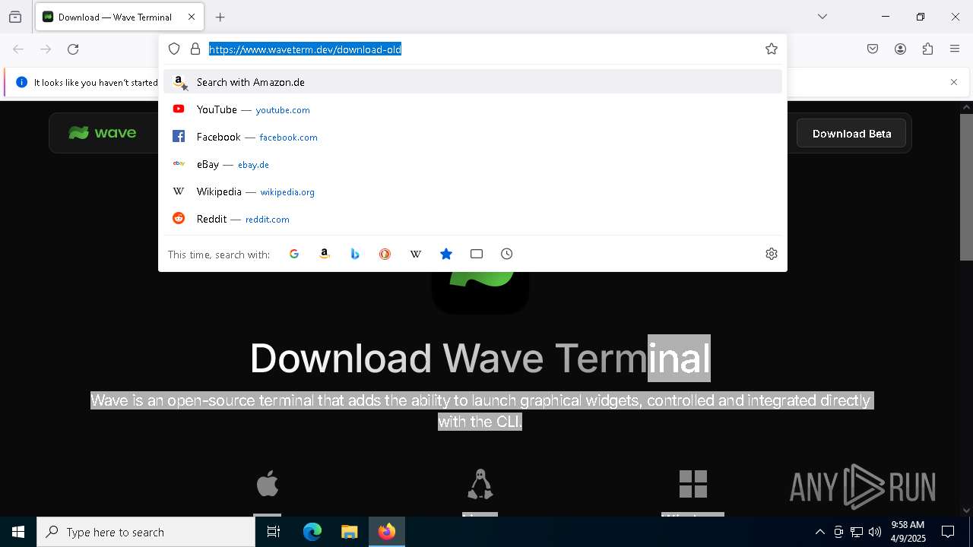Viewport: 973px width, 547px height.
Task: Search this time with Google
Action: tap(294, 254)
